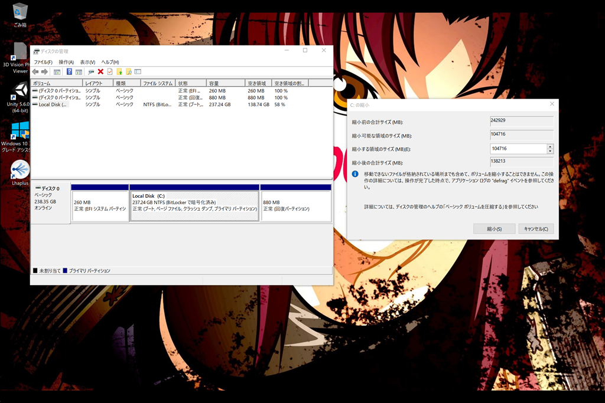Click the settings list toolbar icon at far right

coord(138,71)
